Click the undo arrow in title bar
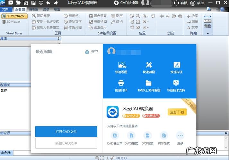 [48, 3]
